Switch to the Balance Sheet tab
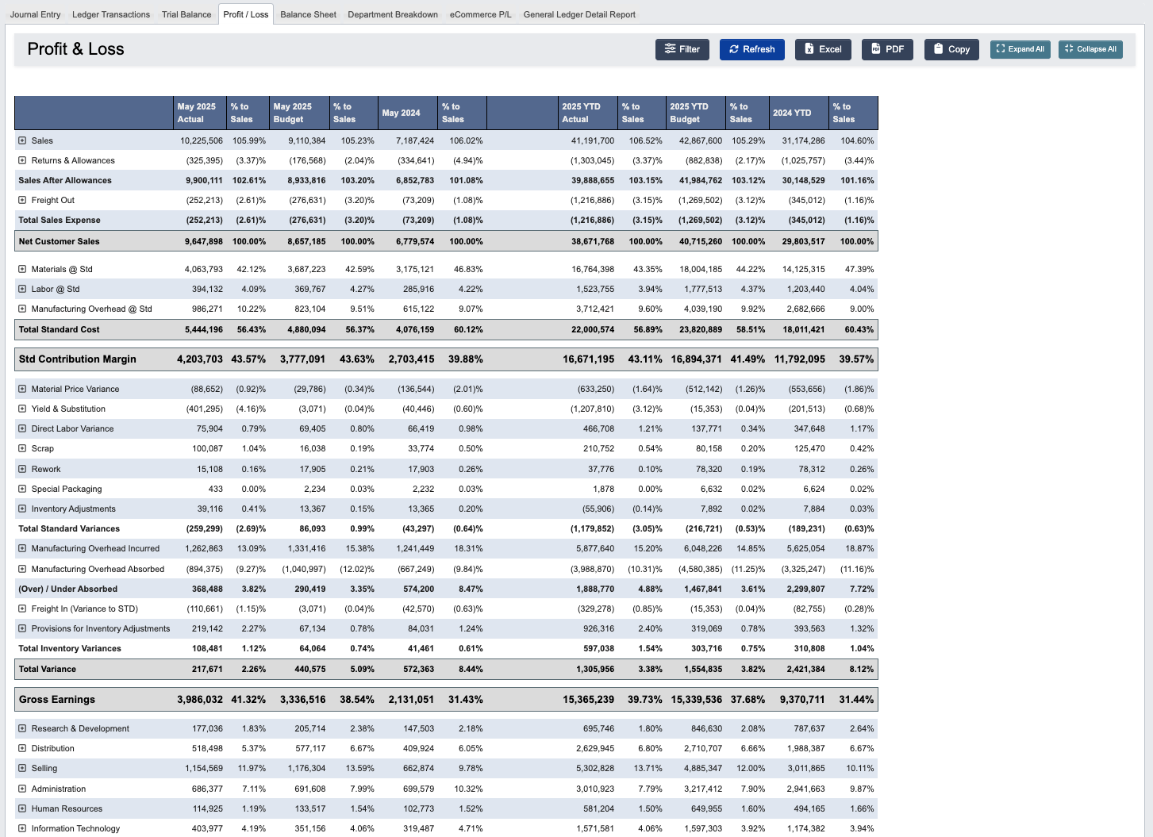 308,13
